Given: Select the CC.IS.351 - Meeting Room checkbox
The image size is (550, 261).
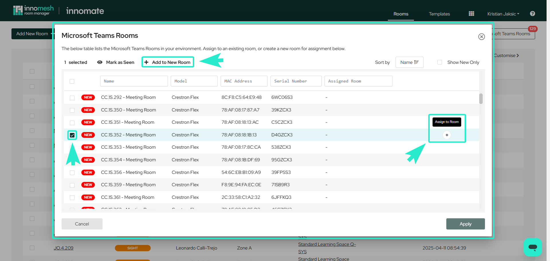Looking at the screenshot, I should click(x=72, y=123).
